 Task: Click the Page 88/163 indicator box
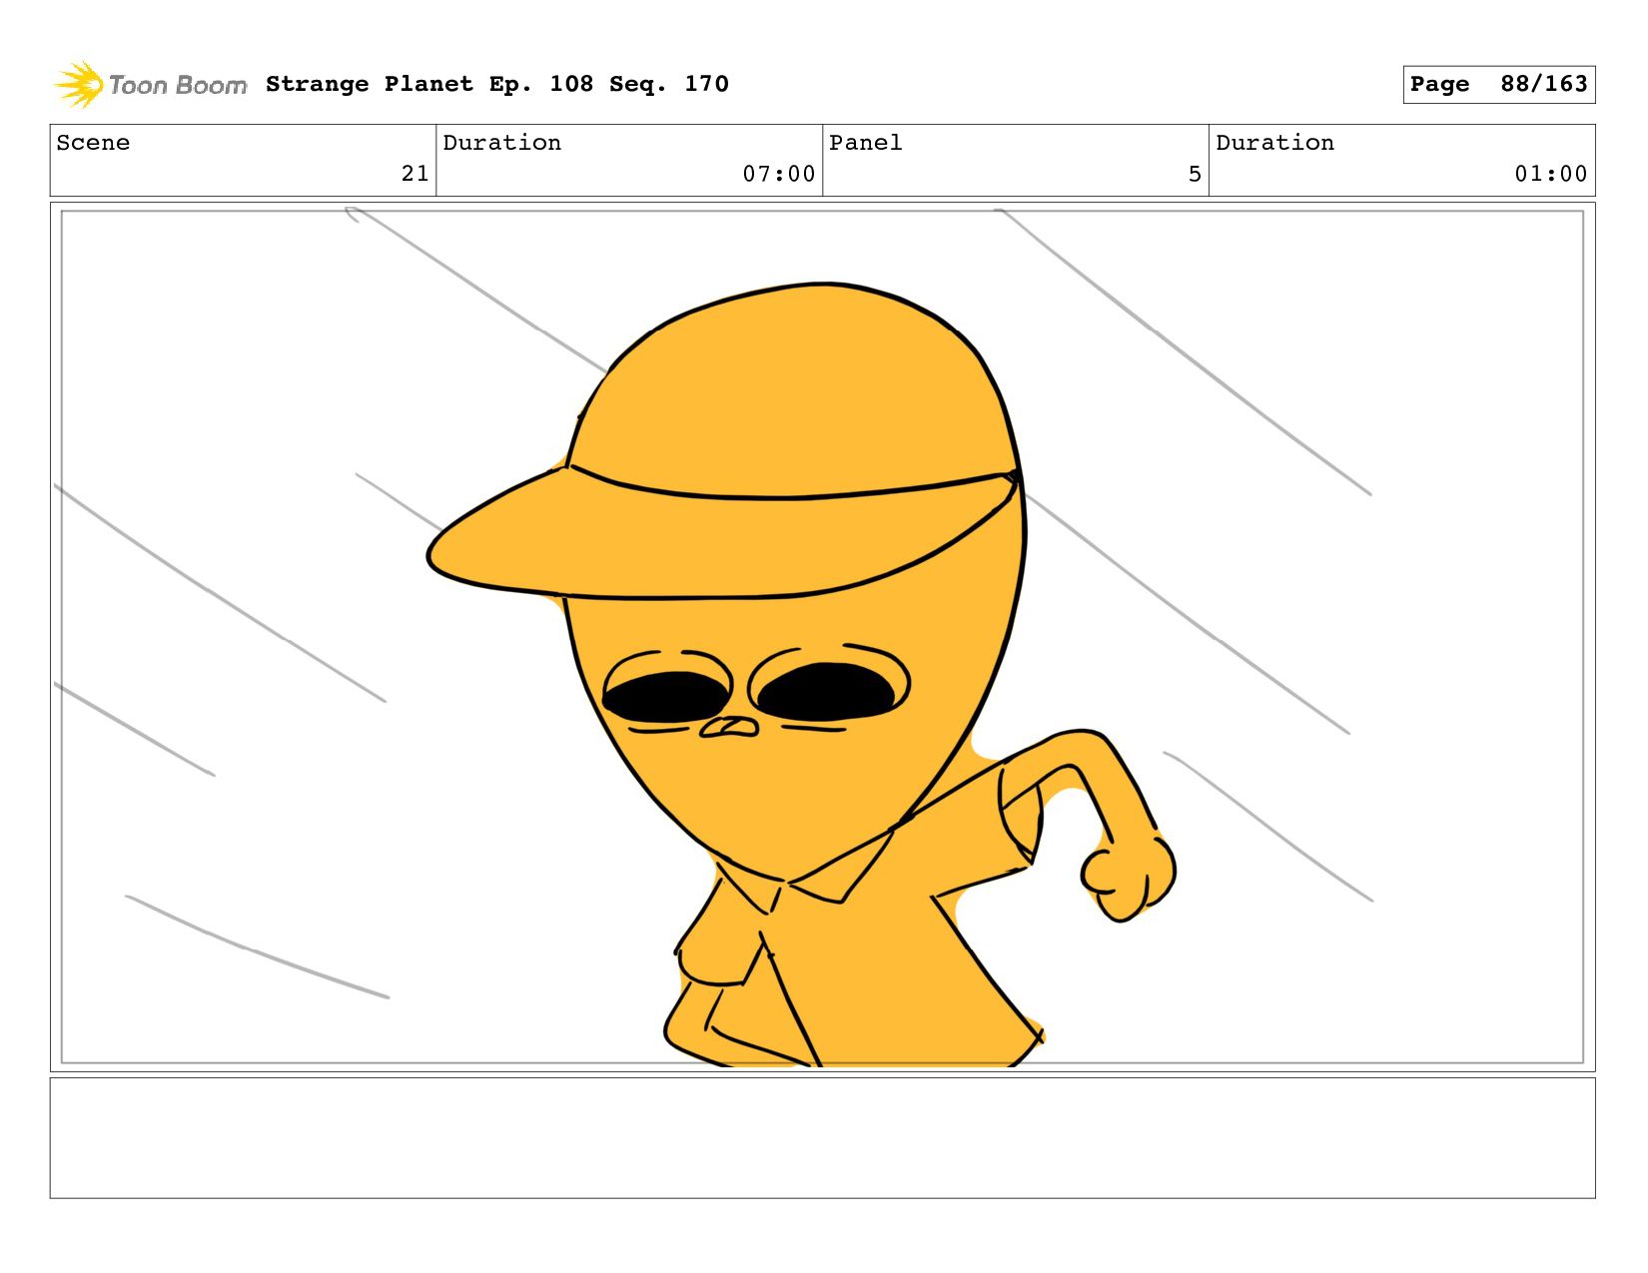[1498, 84]
